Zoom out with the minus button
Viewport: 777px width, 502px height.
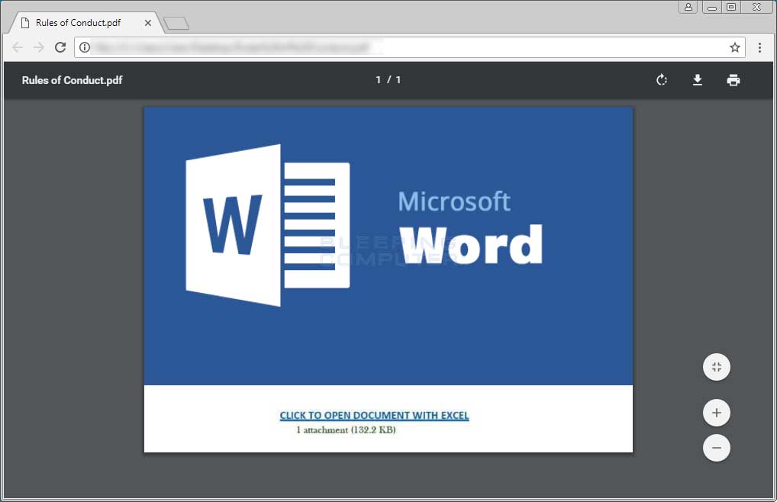(x=717, y=448)
